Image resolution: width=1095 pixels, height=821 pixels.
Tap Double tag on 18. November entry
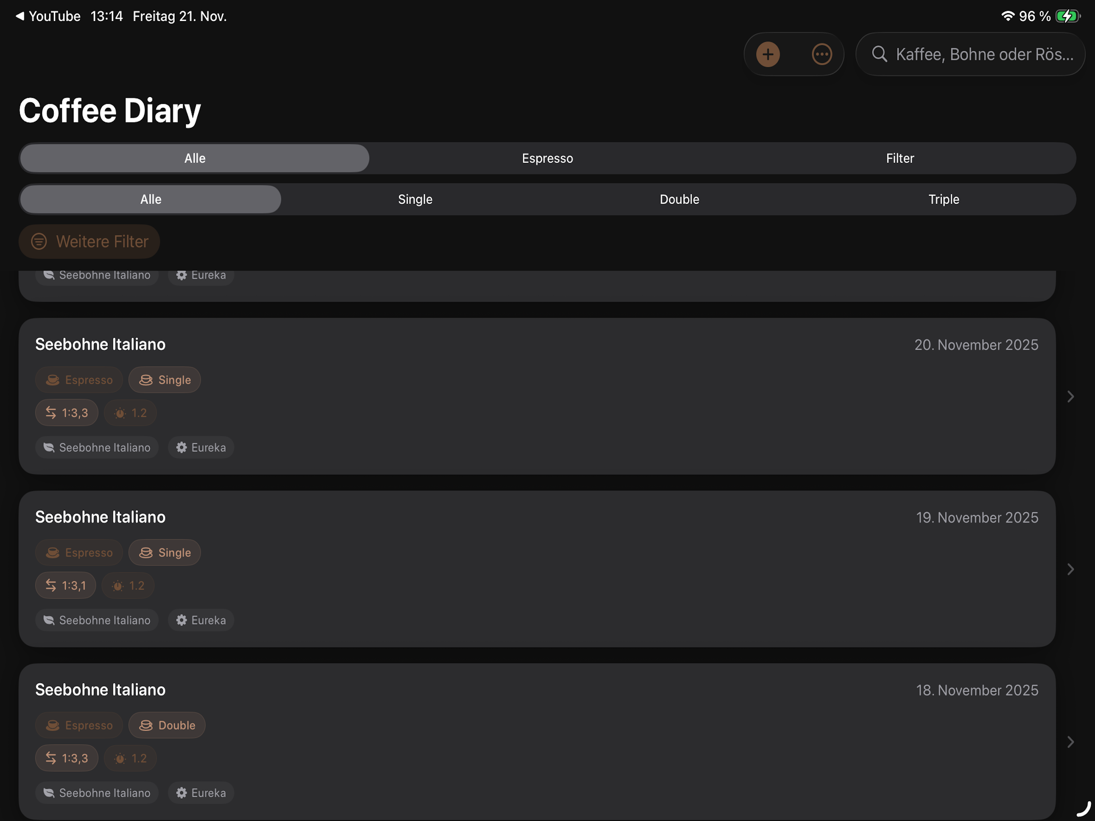click(x=167, y=726)
